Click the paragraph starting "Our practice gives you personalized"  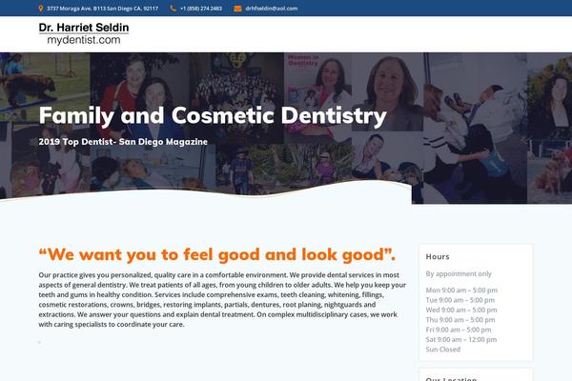222,300
